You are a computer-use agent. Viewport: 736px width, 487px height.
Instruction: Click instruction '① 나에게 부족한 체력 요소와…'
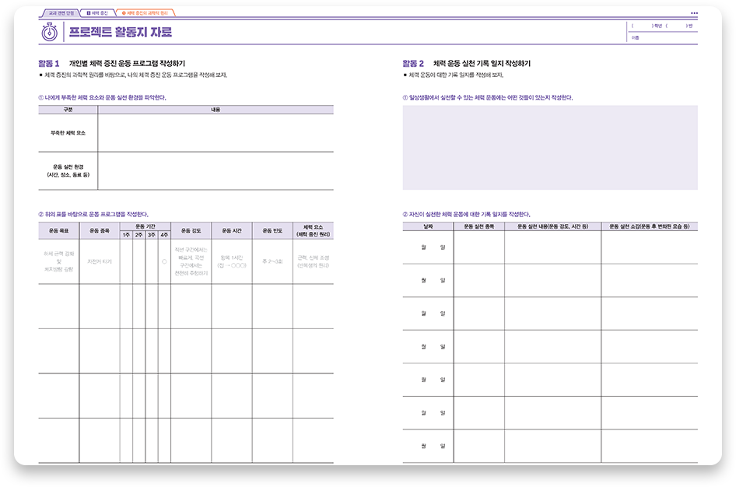coord(103,97)
